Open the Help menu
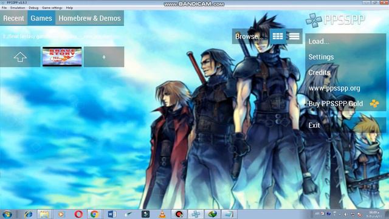The width and height of the screenshot is (389, 219). tap(69, 8)
